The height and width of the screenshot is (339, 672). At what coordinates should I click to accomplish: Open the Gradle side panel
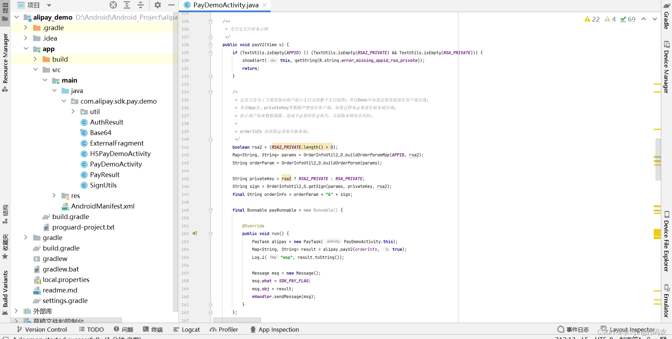coord(666,16)
